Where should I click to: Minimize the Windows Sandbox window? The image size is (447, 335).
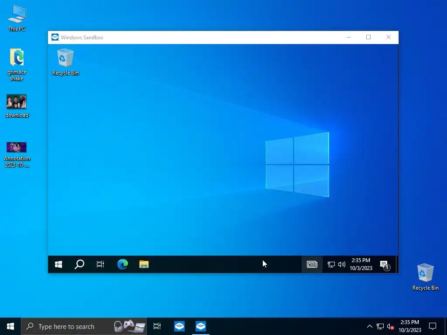click(x=349, y=38)
